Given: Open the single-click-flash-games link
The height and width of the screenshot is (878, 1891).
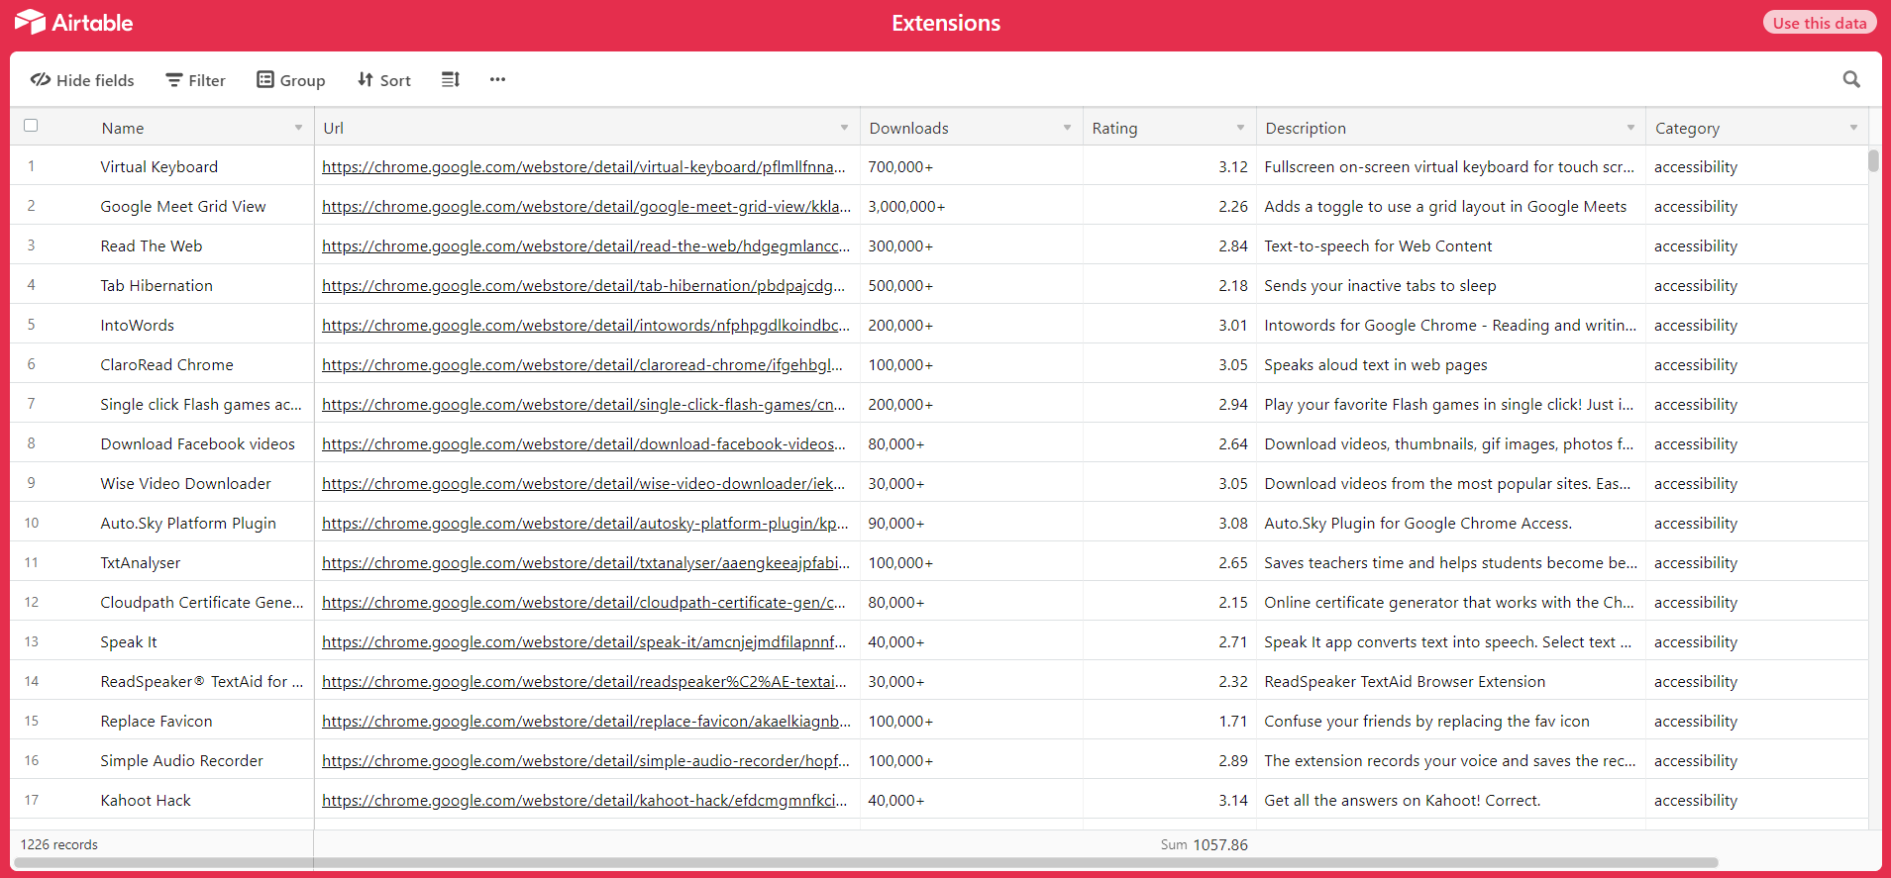Looking at the screenshot, I should [x=584, y=405].
